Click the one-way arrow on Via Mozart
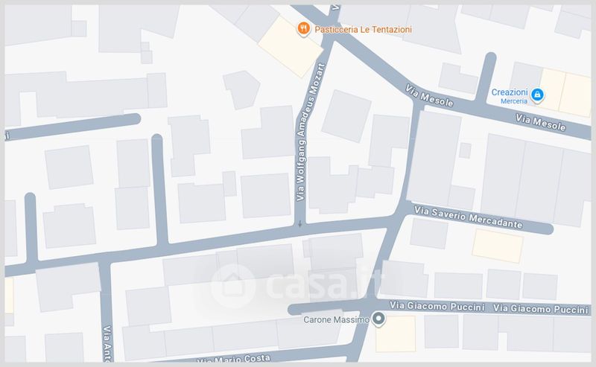 coord(300,224)
